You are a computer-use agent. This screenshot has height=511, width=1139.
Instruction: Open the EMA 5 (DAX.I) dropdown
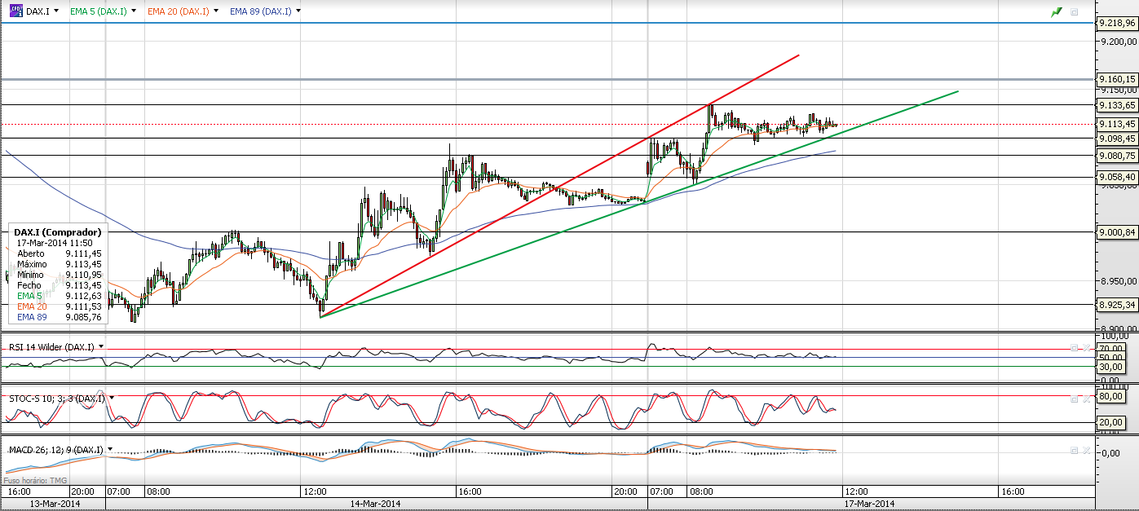[134, 11]
